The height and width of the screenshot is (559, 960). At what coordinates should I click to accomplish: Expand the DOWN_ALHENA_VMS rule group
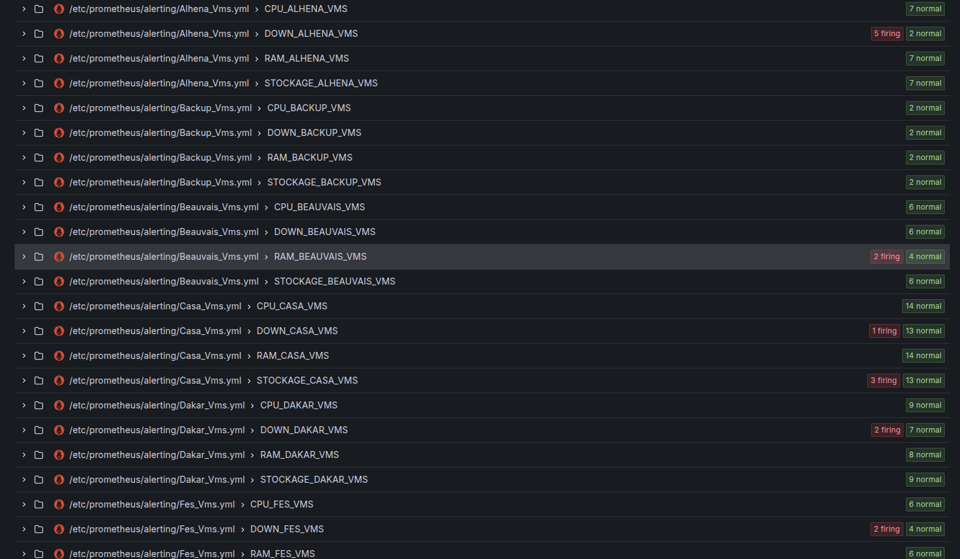point(24,33)
